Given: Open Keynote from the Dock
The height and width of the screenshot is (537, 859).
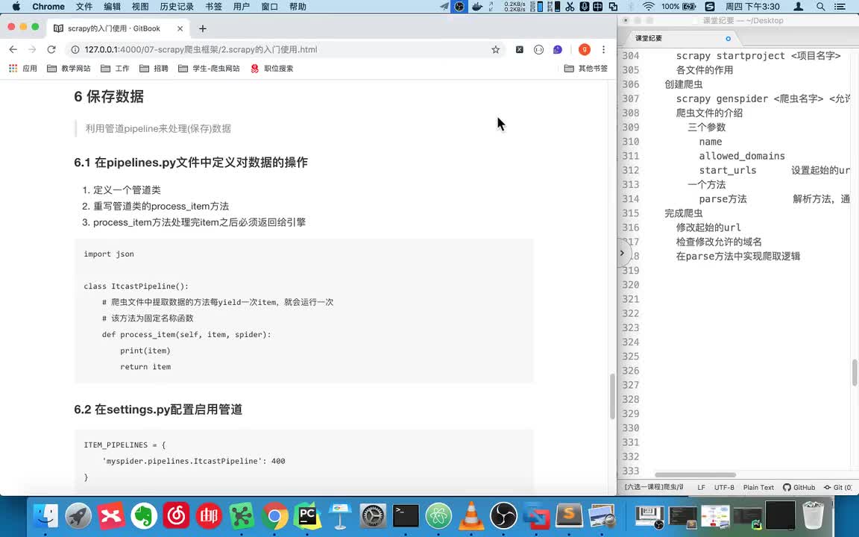Looking at the screenshot, I should pos(340,515).
